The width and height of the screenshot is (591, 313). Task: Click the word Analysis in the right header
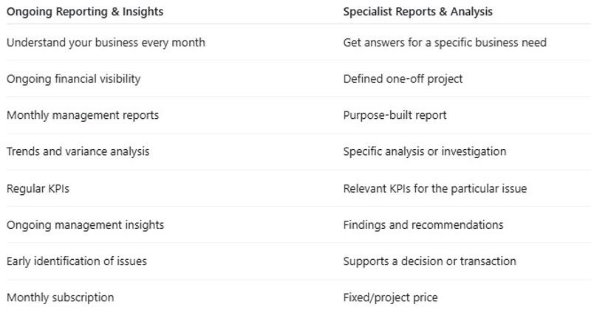point(471,12)
